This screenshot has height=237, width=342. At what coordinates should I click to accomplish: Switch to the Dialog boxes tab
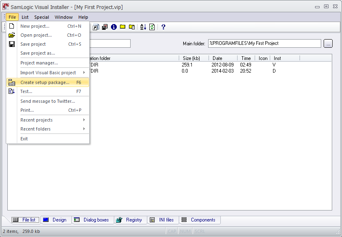[93, 220]
